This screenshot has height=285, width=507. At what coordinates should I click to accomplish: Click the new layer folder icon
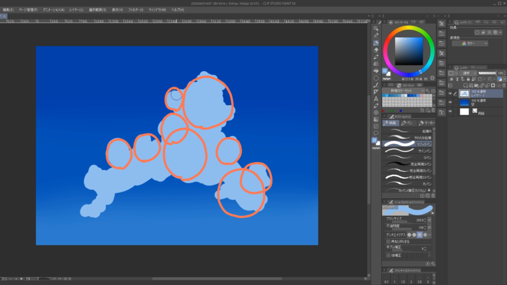point(476,86)
